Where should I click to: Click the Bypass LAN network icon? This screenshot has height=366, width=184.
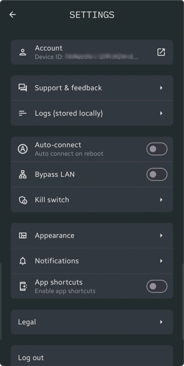(x=23, y=174)
